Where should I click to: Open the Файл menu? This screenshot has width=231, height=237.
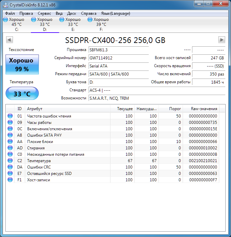10,13
